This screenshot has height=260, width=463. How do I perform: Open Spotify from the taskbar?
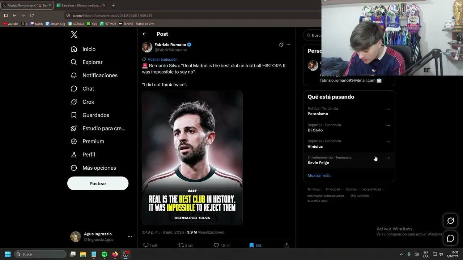coord(104,254)
